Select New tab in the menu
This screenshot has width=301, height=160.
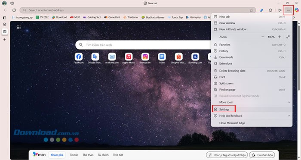coord(252,17)
